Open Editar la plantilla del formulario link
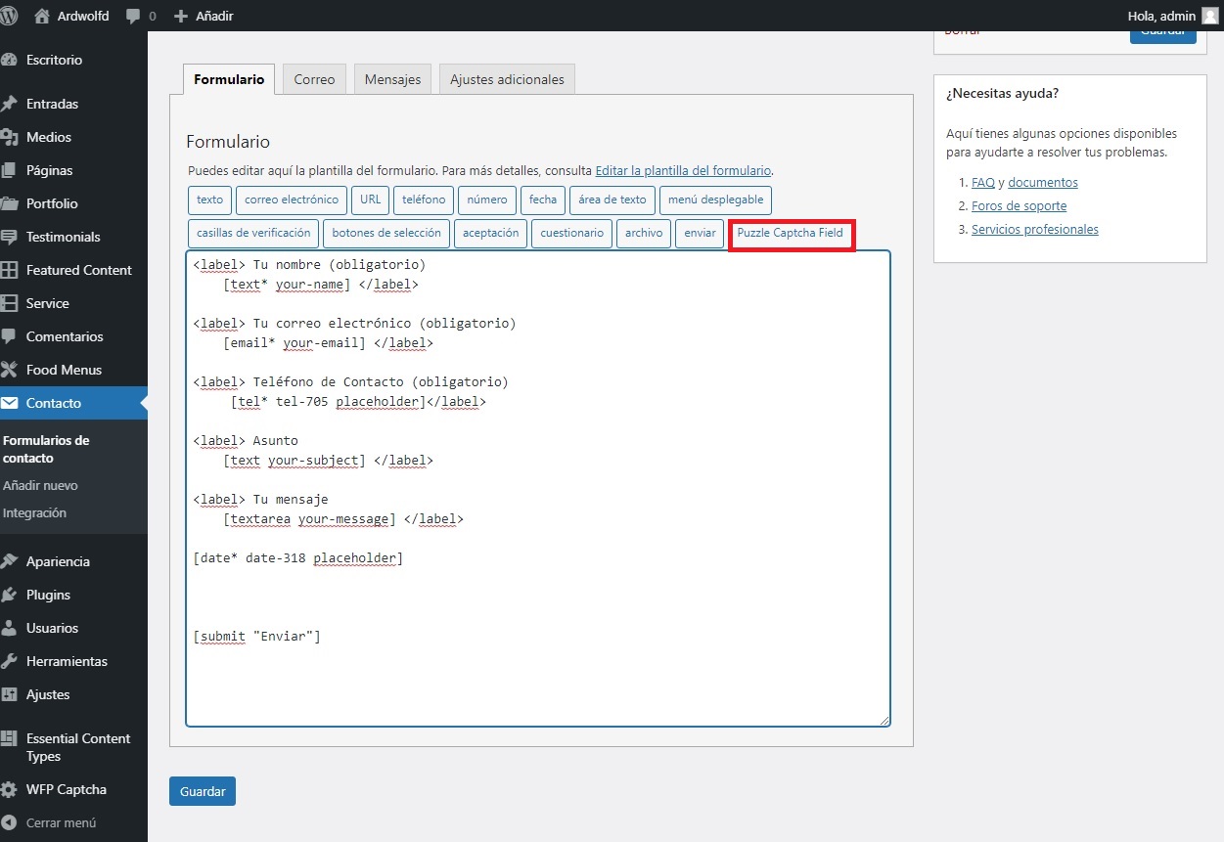This screenshot has height=842, width=1224. (x=683, y=170)
